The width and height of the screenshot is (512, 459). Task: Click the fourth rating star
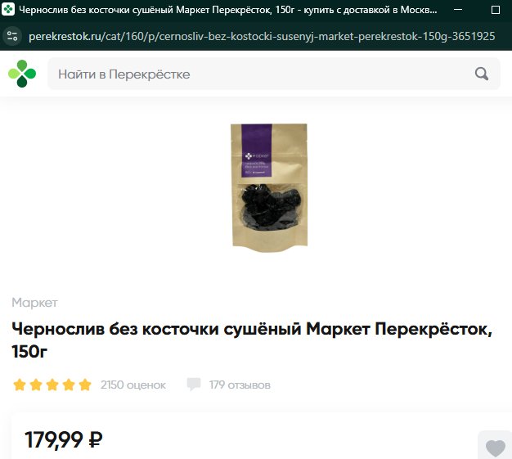click(x=69, y=385)
